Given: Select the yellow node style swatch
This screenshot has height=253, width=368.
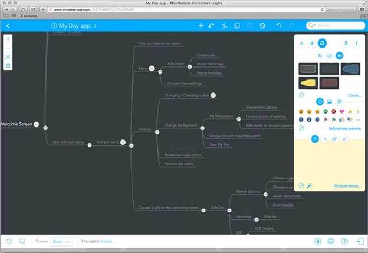Looking at the screenshot, I should pos(307,83).
